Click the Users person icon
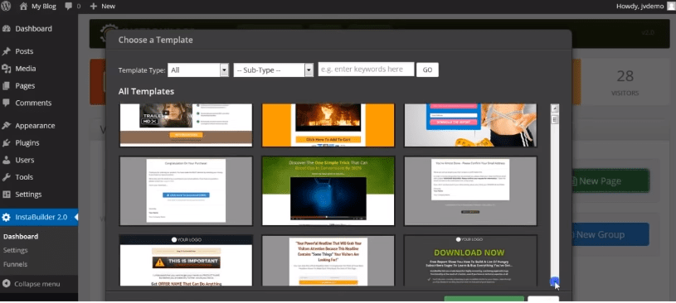676x303 pixels. (6, 160)
